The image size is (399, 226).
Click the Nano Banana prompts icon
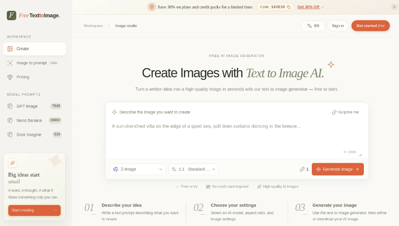pyautogui.click(x=10, y=120)
